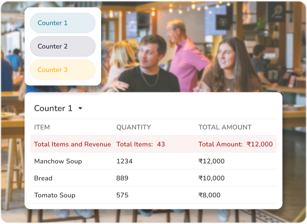This screenshot has height=224, width=307.
Task: Click the Manchow Soup quantity 1234
Action: [x=125, y=161]
